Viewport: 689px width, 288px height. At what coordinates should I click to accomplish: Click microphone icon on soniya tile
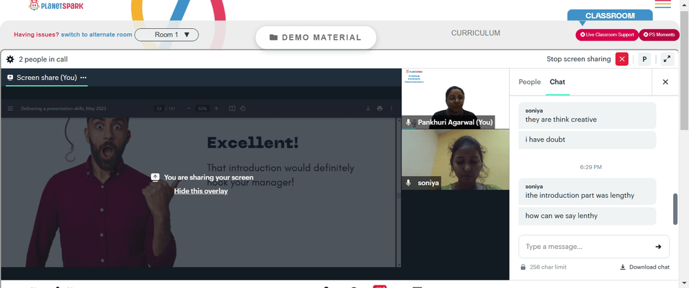[x=408, y=183]
